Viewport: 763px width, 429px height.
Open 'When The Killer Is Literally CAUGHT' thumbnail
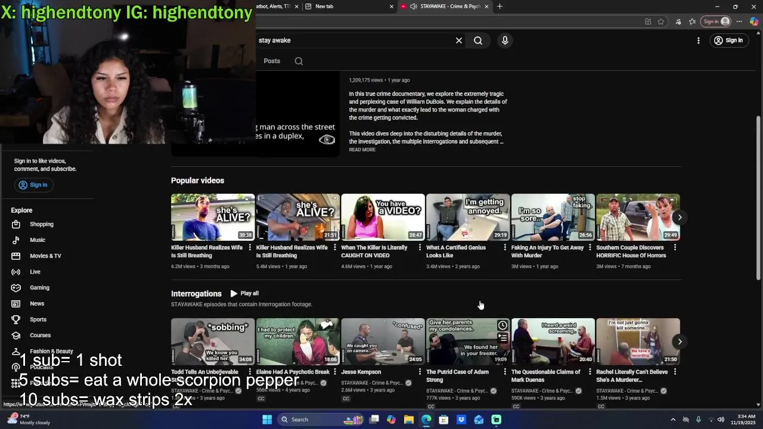click(x=383, y=217)
